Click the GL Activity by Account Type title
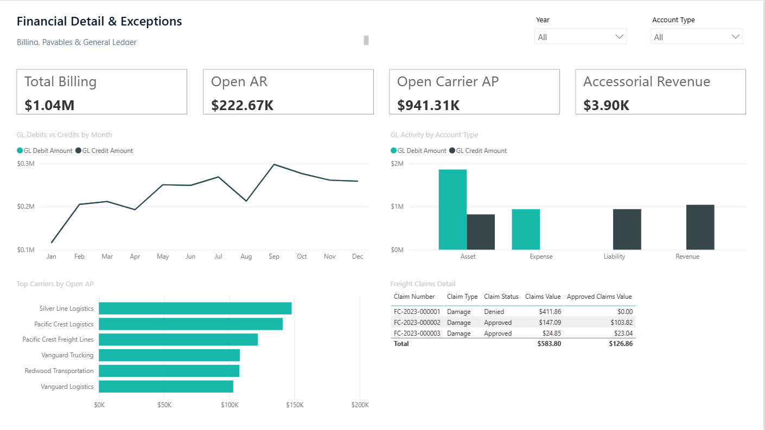 tap(434, 134)
